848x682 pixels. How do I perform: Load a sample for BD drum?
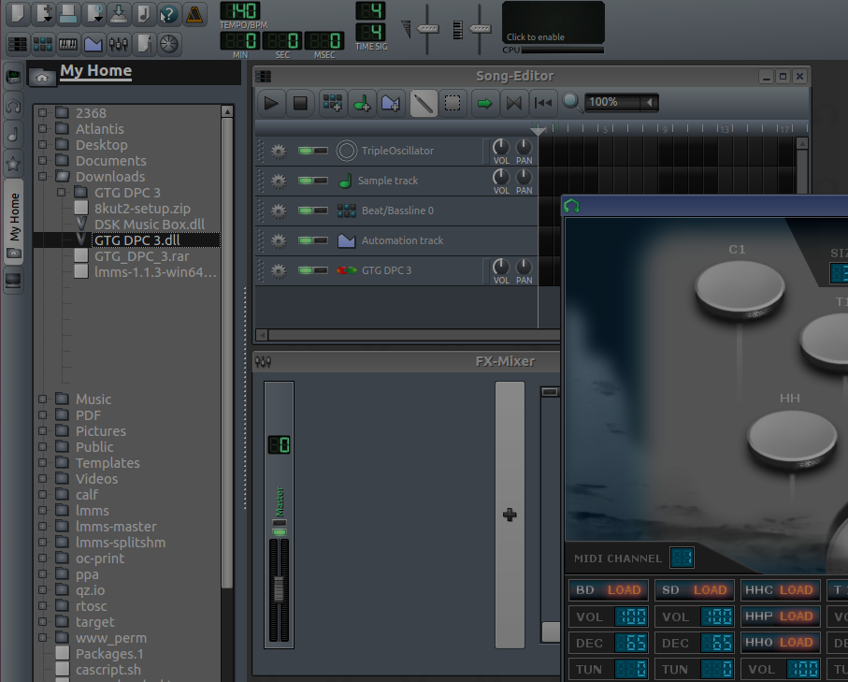[x=624, y=590]
